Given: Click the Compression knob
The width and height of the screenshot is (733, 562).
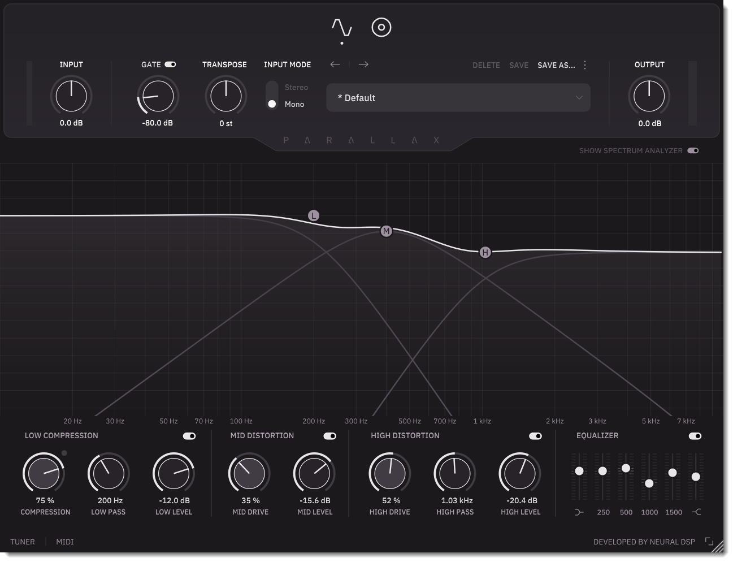Looking at the screenshot, I should [44, 473].
